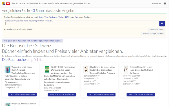Click the Swiss flag icon
Viewport: 169px width, 106px height.
[8, 4]
